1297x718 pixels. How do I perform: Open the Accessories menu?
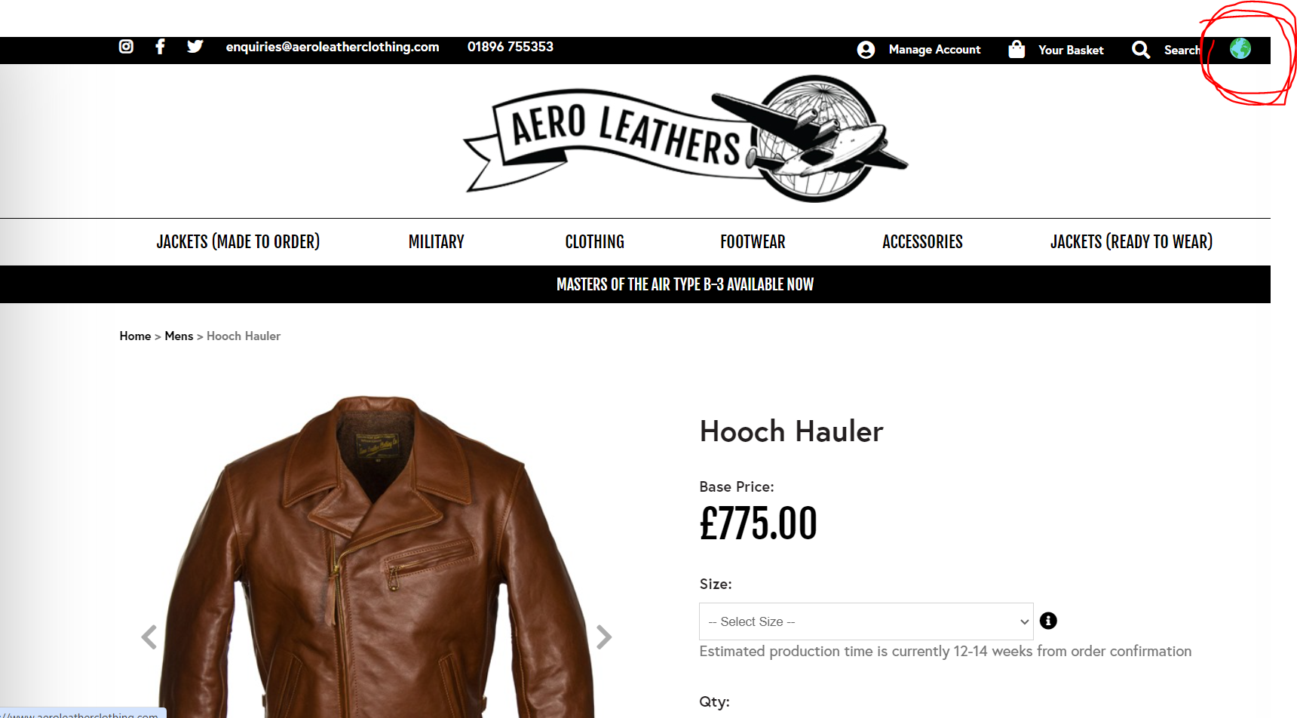tap(922, 242)
